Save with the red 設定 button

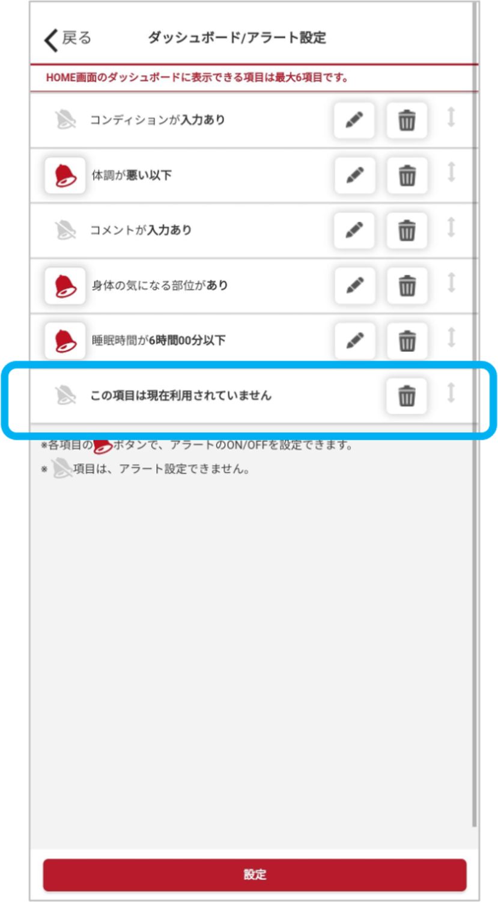pos(255,875)
